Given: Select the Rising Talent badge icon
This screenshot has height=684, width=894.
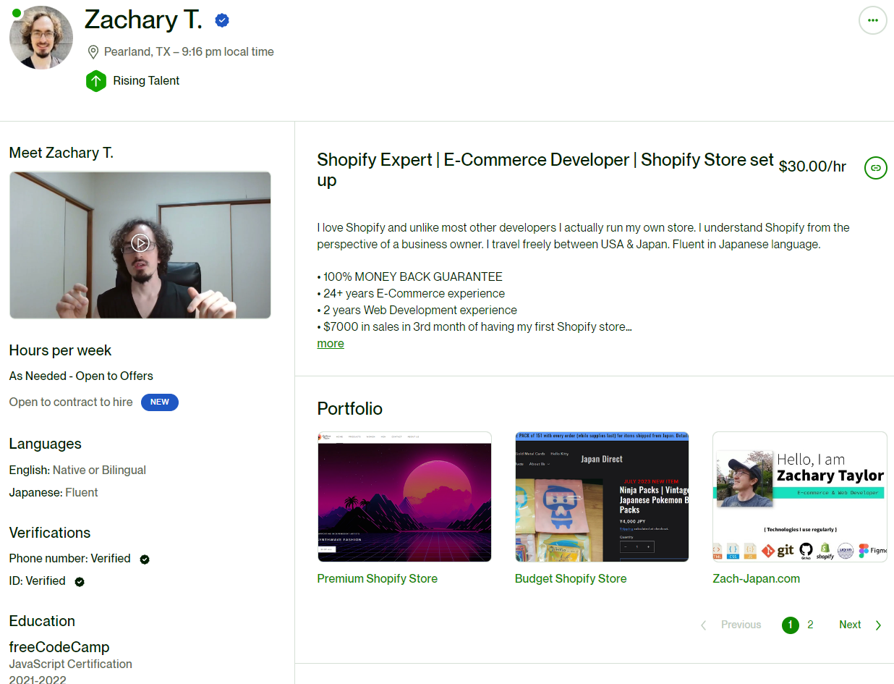Looking at the screenshot, I should pyautogui.click(x=96, y=81).
